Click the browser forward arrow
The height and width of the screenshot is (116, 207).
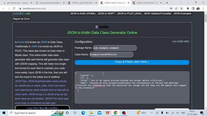coord(9,8)
